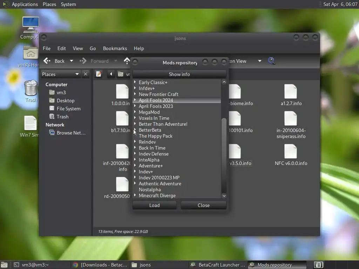Select in-20100604-sniperass.info file icon
Screen dimensions: 359x269
click(x=291, y=118)
